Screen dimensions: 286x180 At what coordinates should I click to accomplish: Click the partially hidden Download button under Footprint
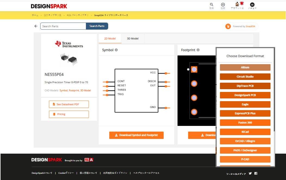202,135
